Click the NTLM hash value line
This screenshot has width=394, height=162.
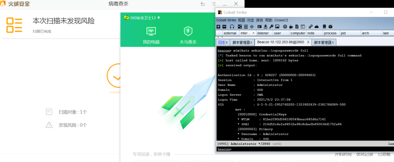pos(281,119)
